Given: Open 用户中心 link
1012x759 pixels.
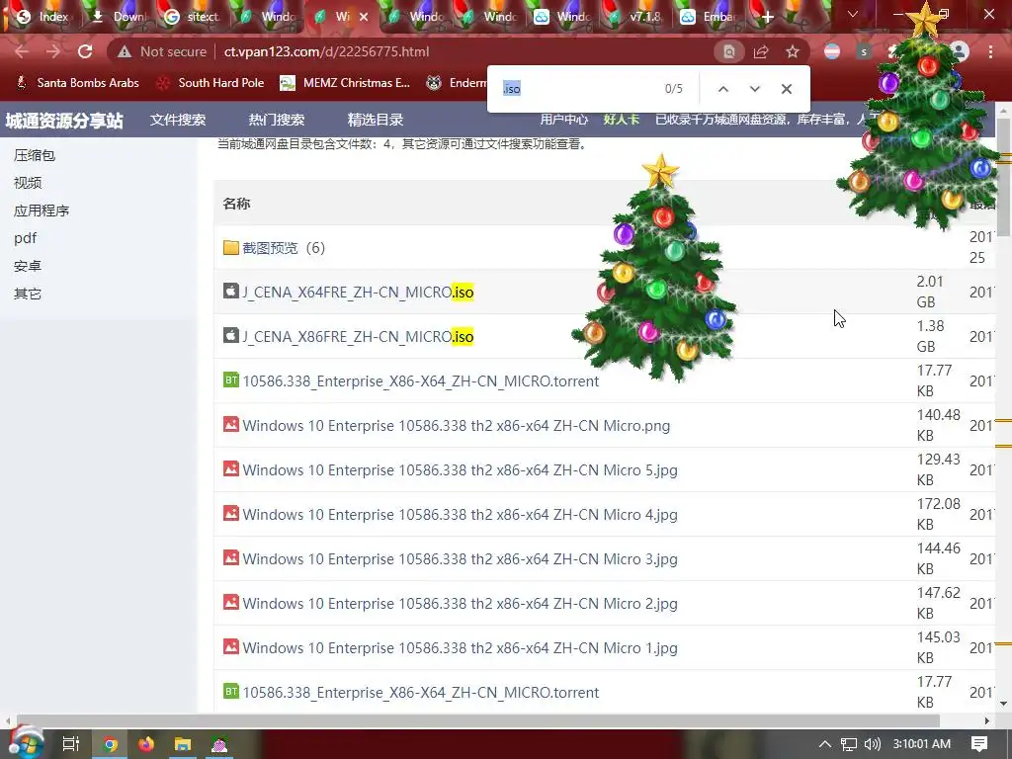Looking at the screenshot, I should pos(564,120).
